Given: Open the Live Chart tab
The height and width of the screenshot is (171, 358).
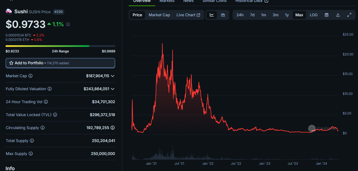Looking at the screenshot, I should (x=188, y=15).
